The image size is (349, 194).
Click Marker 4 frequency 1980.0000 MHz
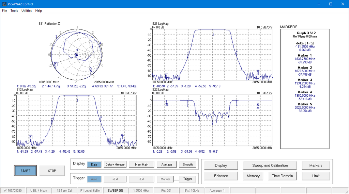click(x=305, y=95)
